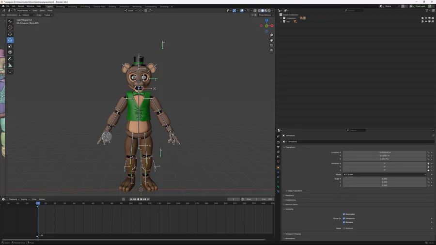Pick the Scale tool
This screenshot has width=436, height=245.
pos(10,46)
